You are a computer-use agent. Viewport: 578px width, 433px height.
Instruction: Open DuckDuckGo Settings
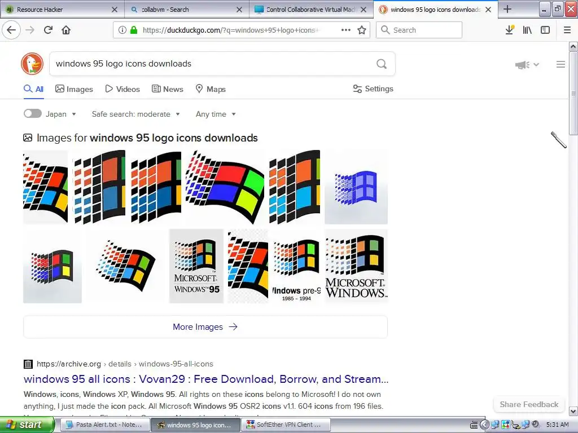tap(373, 89)
